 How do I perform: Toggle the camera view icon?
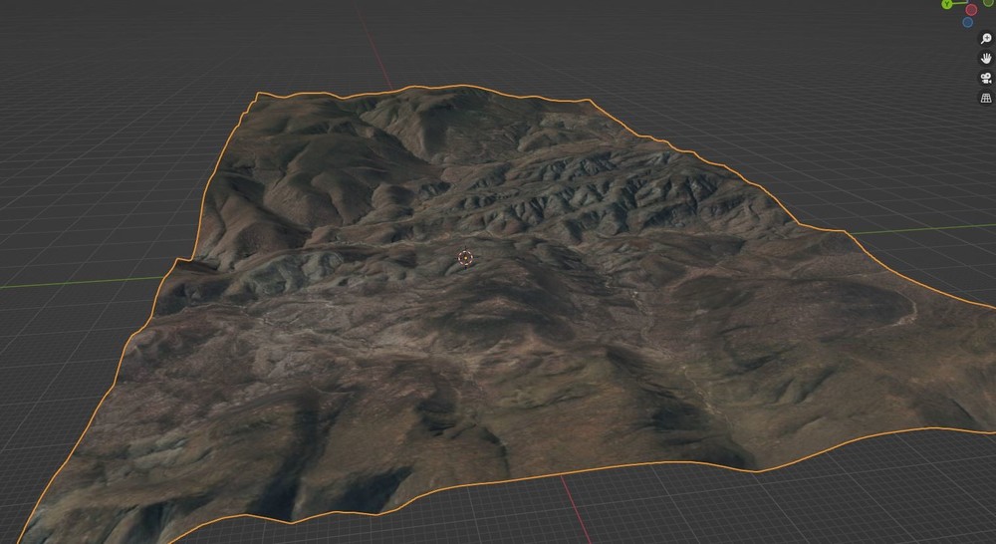pyautogui.click(x=986, y=78)
